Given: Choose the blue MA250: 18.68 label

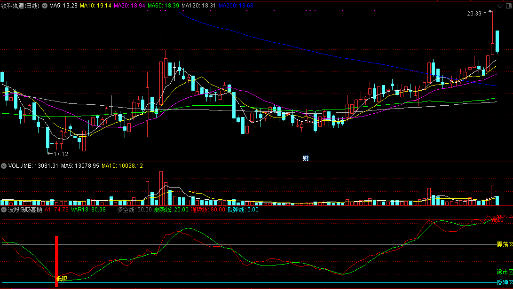Looking at the screenshot, I should pos(236,6).
